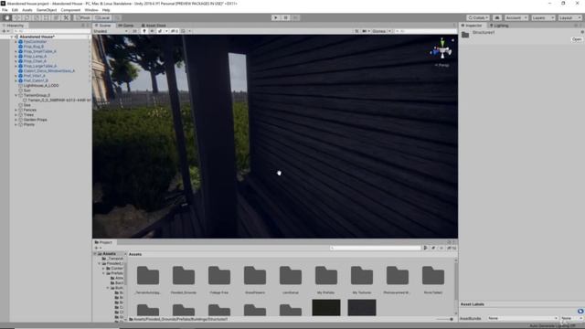Click the grid snapping icon beside Local
585x329 pixels.
pyautogui.click(x=117, y=17)
